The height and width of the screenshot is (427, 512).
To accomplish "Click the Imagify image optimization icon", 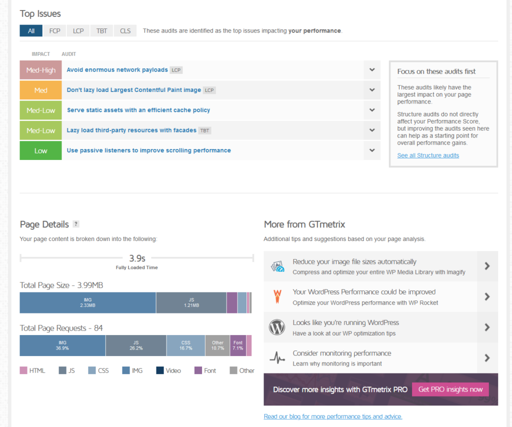I will coord(277,266).
